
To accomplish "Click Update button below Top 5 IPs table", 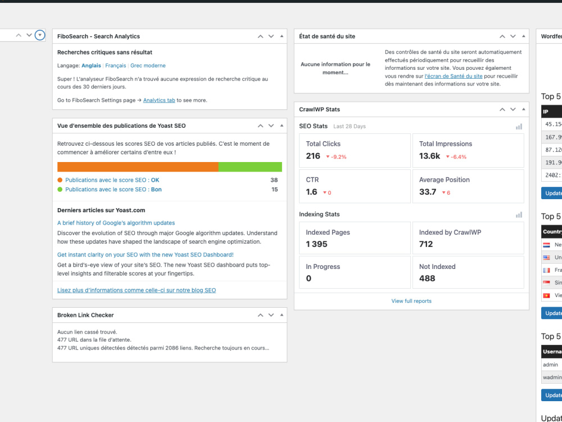I will [552, 193].
